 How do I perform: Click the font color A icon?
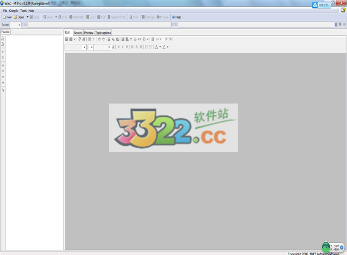(157, 47)
